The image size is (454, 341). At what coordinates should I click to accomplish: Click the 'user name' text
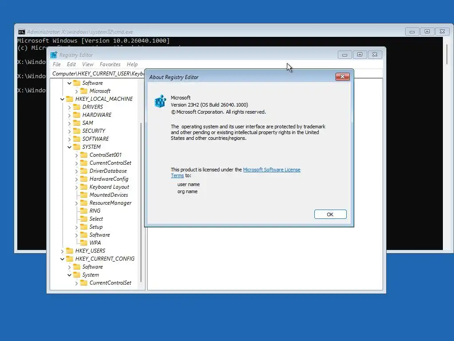(188, 184)
